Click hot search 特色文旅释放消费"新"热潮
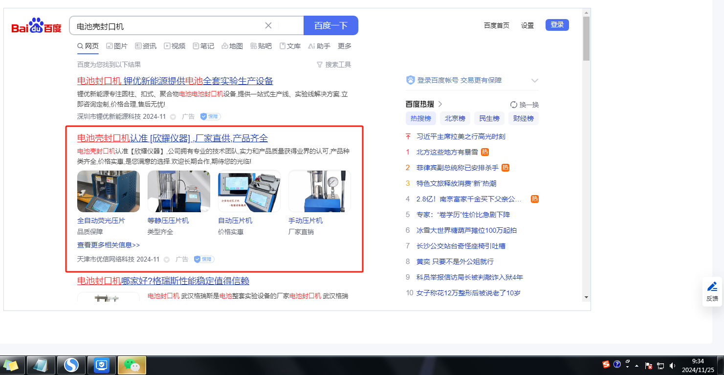 pos(456,183)
